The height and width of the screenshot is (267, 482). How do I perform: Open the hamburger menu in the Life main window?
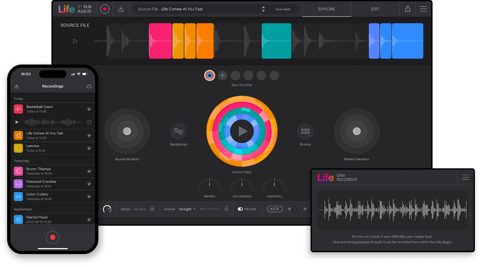tap(423, 9)
